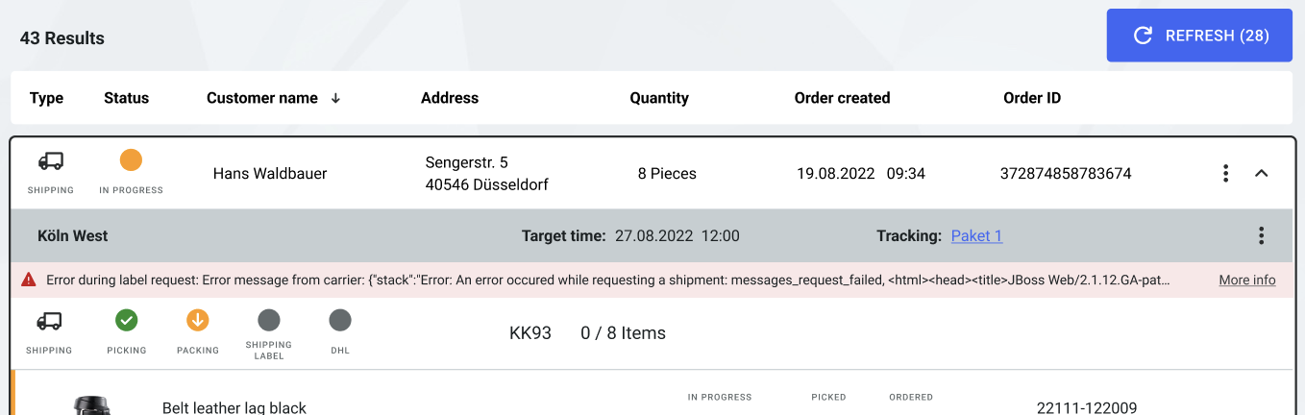Click the Refresh (28) button
This screenshot has width=1305, height=415.
(1199, 36)
